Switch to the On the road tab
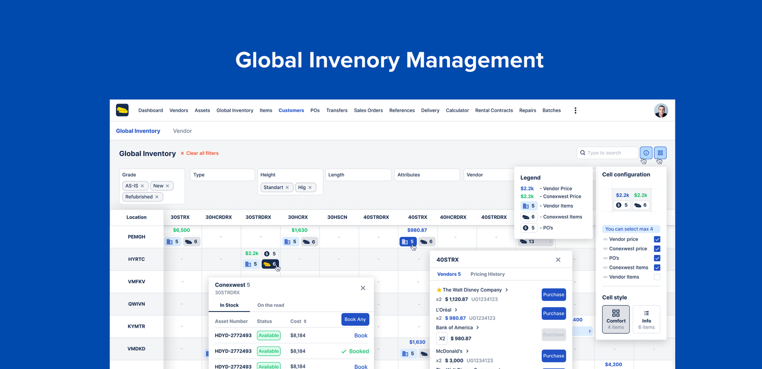762x369 pixels. tap(271, 305)
